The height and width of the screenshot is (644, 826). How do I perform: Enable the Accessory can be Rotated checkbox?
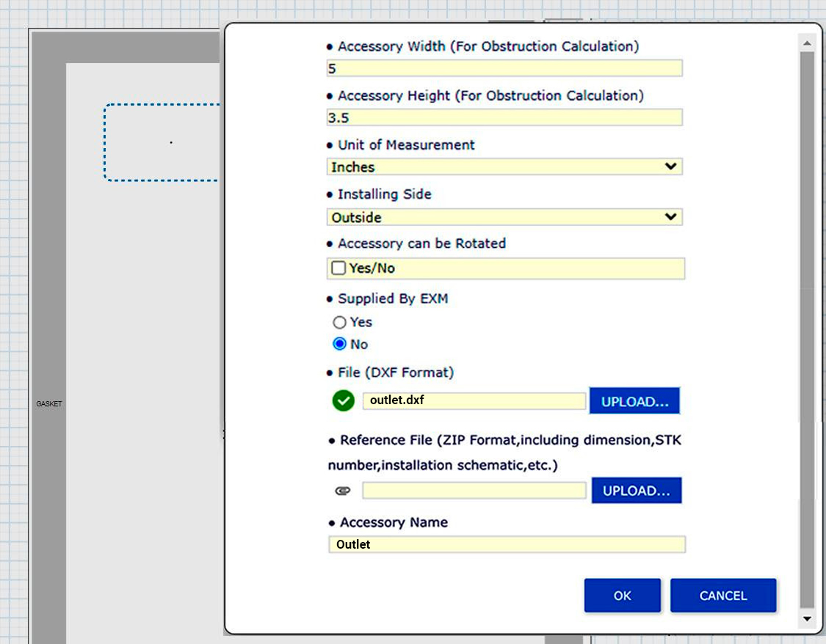point(338,268)
